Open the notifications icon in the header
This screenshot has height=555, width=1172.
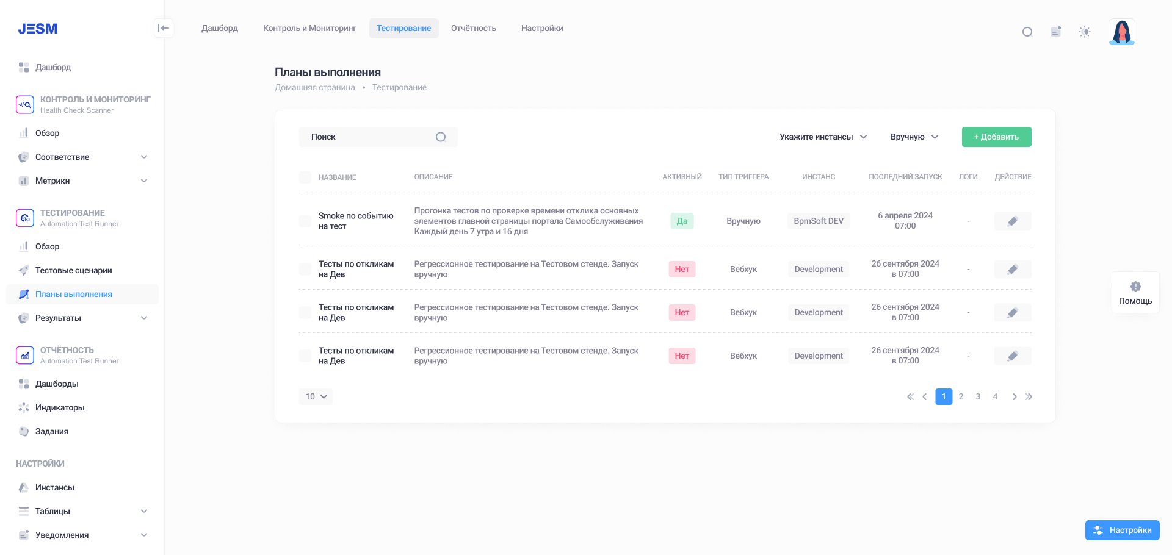pyautogui.click(x=1055, y=32)
